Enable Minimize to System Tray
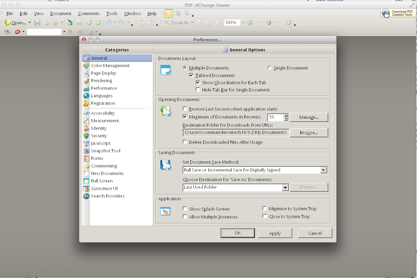 point(265,209)
